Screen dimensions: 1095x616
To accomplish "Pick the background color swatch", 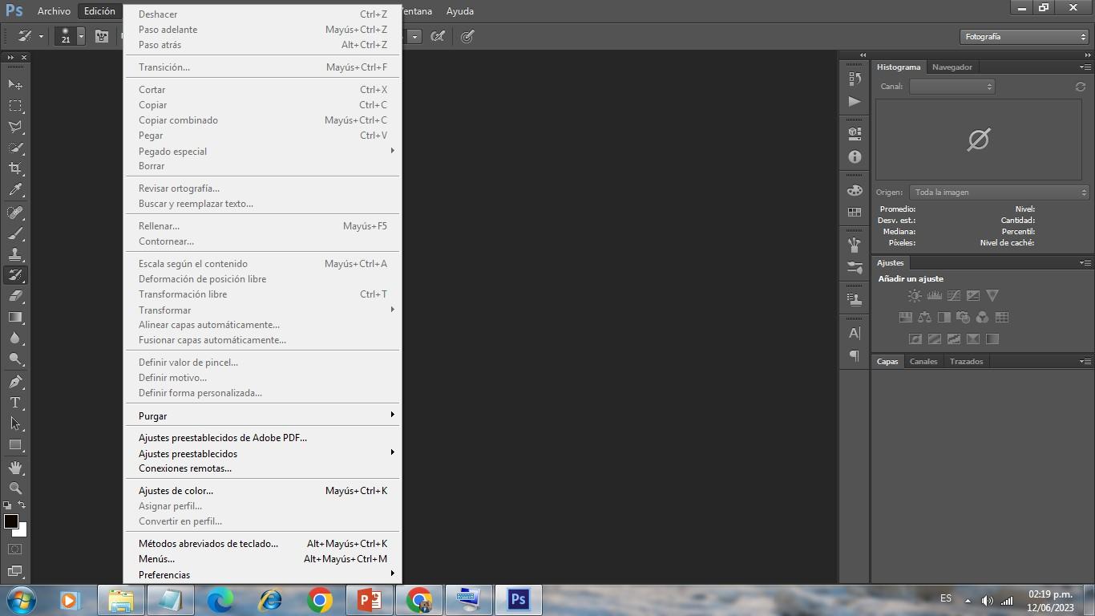I will 22,531.
